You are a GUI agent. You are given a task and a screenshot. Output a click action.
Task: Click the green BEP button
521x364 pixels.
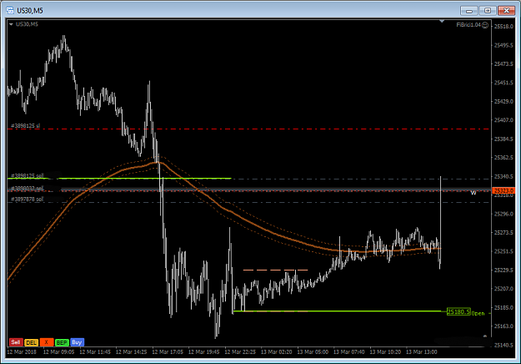pyautogui.click(x=62, y=342)
